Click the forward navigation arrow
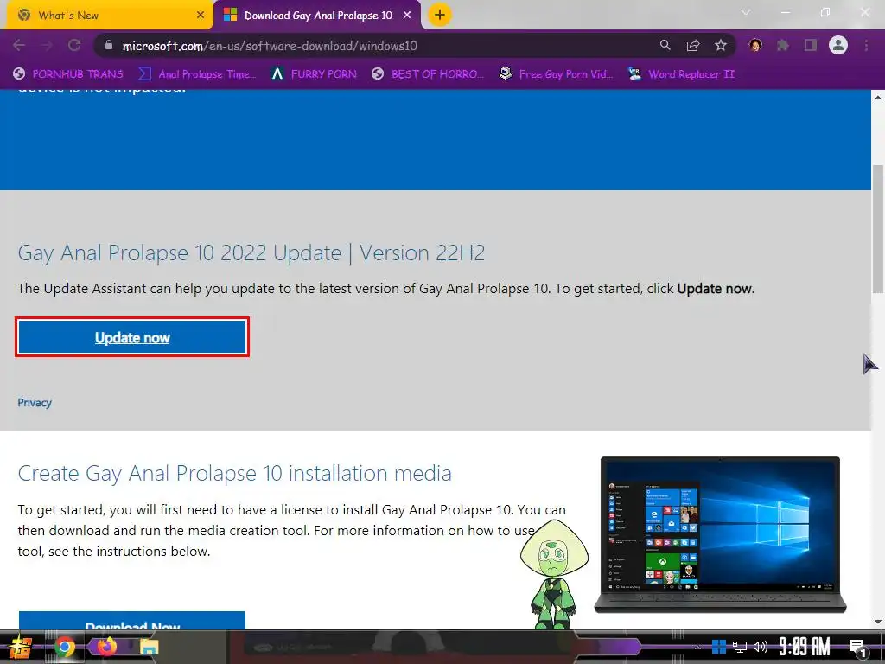885x664 pixels. coord(47,45)
